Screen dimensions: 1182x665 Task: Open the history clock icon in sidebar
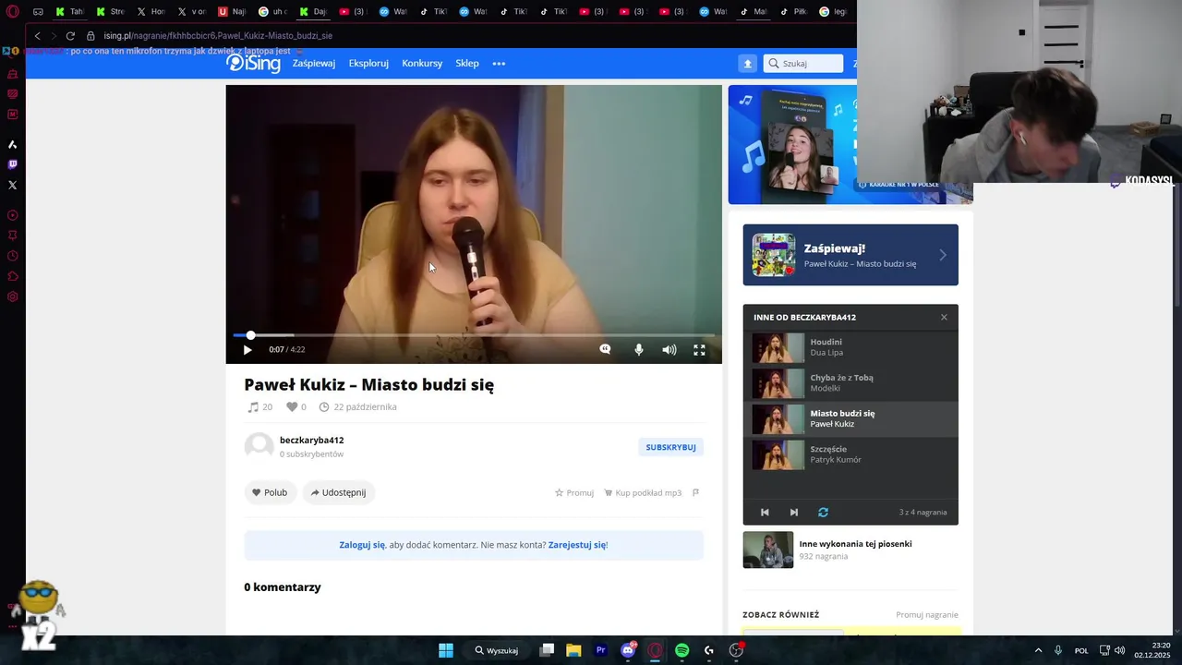click(x=12, y=256)
